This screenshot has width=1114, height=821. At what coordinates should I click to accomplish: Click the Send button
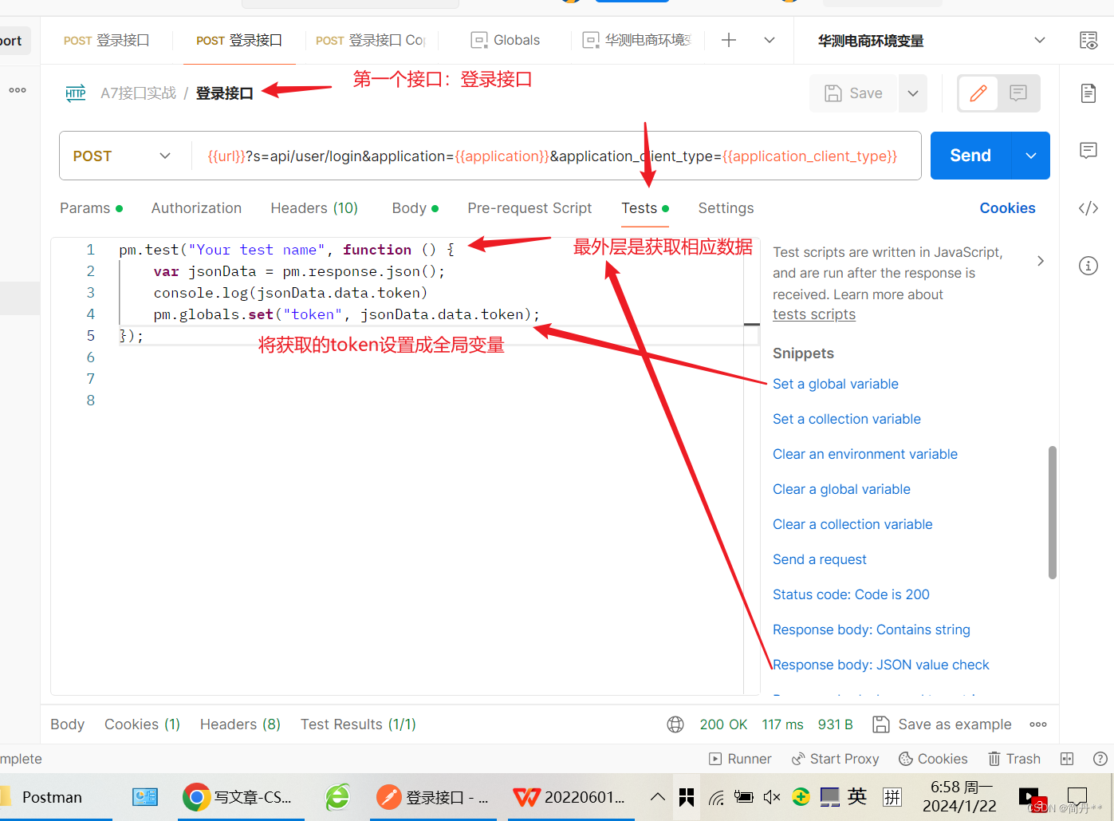pos(970,156)
